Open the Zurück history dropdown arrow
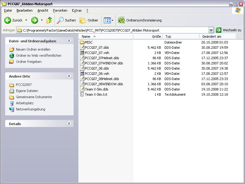This screenshot has height=184, width=245. 26,20
